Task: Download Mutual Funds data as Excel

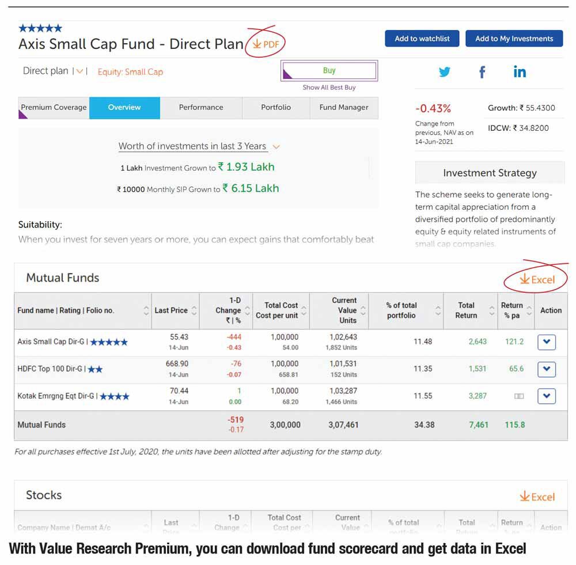Action: [x=537, y=280]
